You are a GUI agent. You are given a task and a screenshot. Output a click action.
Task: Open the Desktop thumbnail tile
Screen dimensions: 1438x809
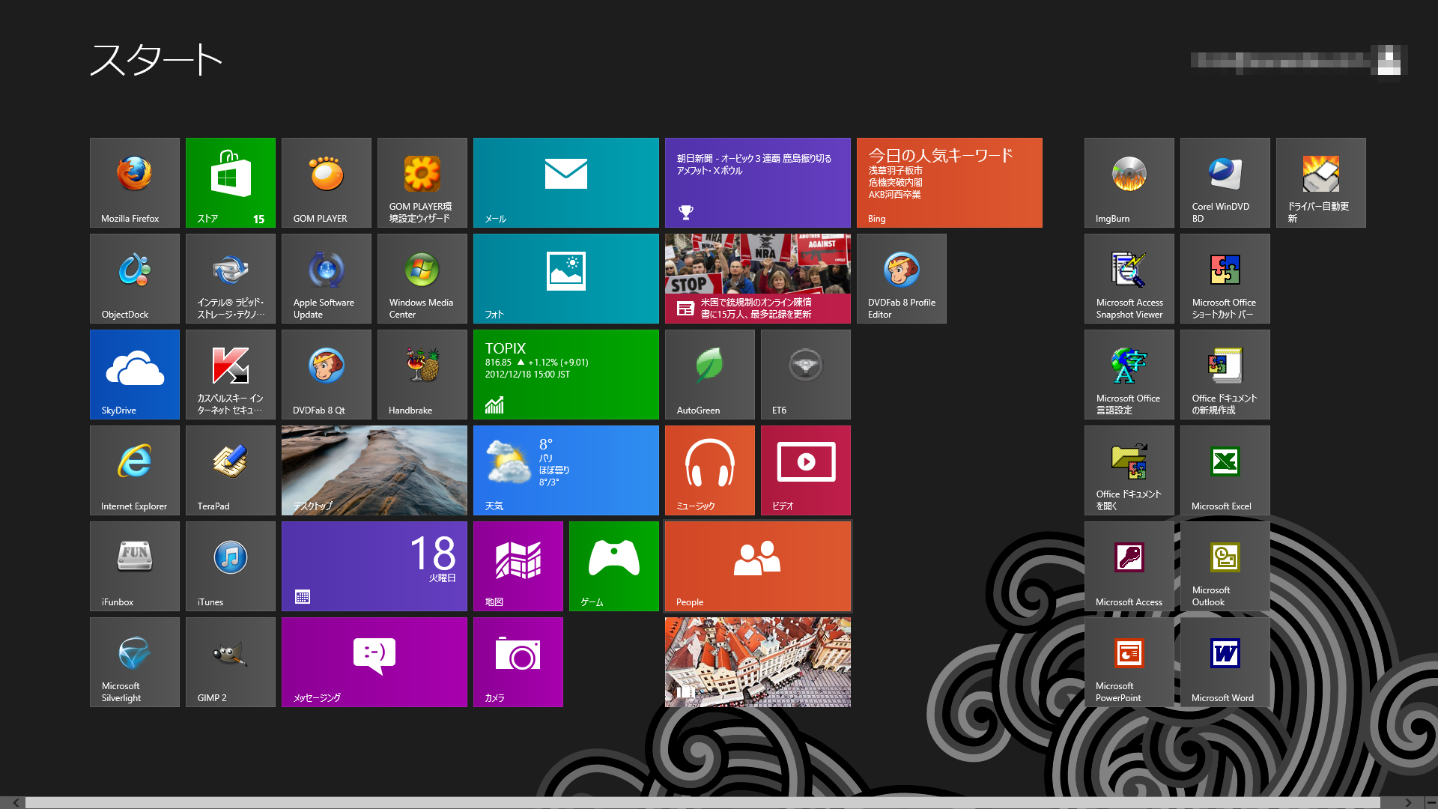click(374, 470)
